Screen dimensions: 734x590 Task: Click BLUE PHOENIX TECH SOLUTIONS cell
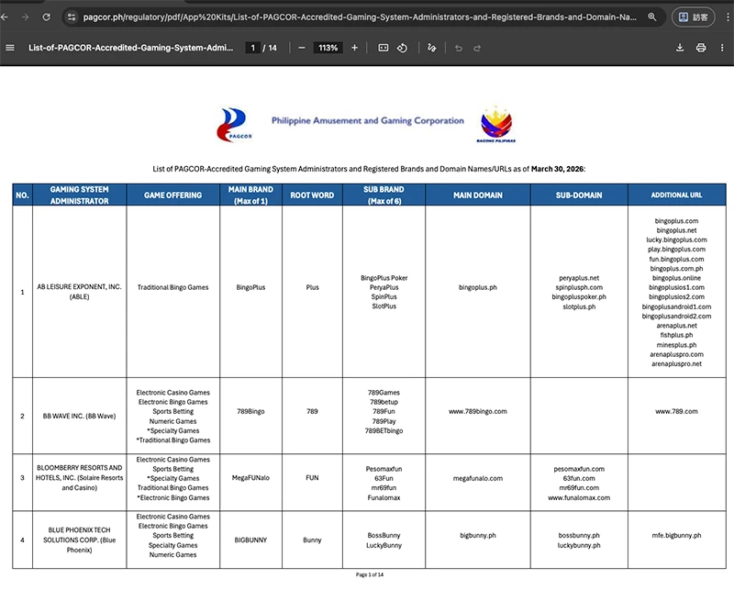click(79, 540)
